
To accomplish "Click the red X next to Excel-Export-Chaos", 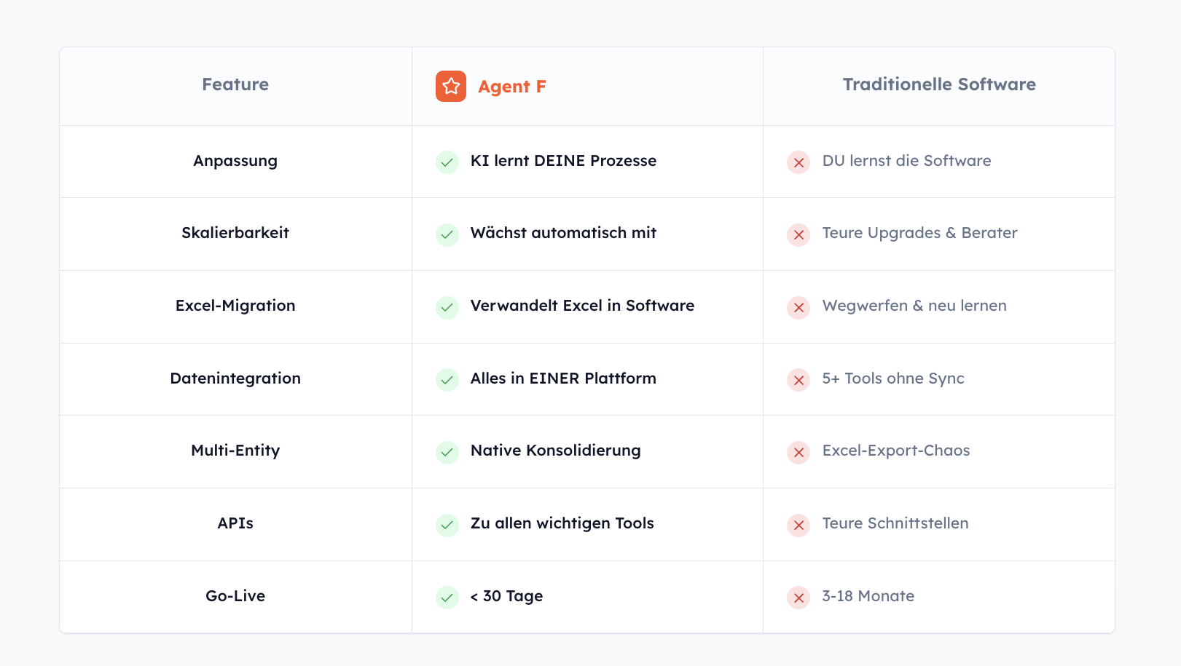I will click(799, 452).
